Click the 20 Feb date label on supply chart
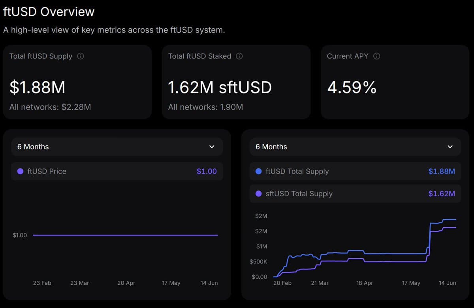Image resolution: width=474 pixels, height=308 pixels. click(282, 283)
